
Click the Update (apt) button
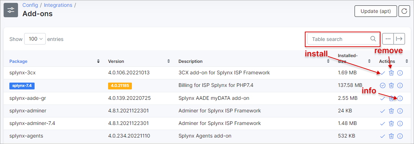click(376, 11)
